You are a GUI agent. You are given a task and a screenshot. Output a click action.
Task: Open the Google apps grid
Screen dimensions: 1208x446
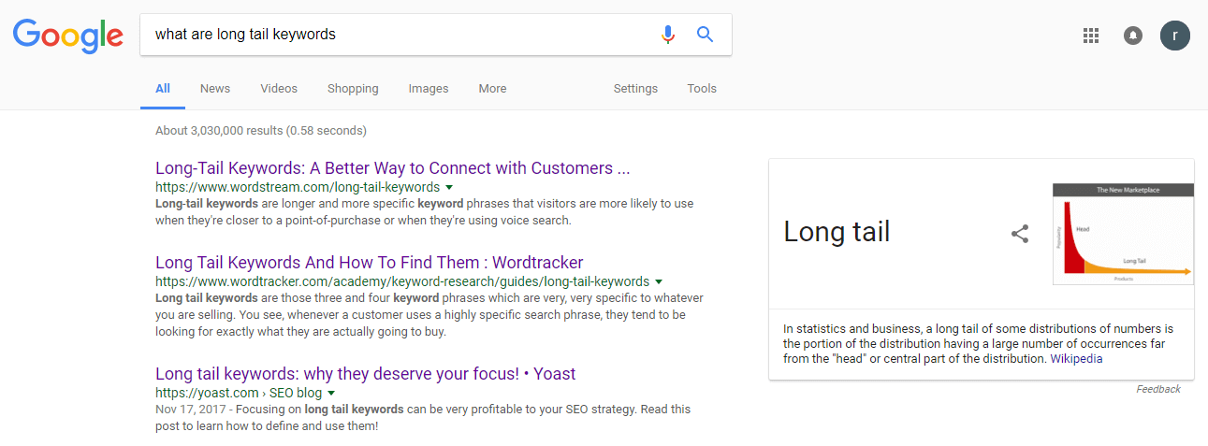tap(1090, 36)
